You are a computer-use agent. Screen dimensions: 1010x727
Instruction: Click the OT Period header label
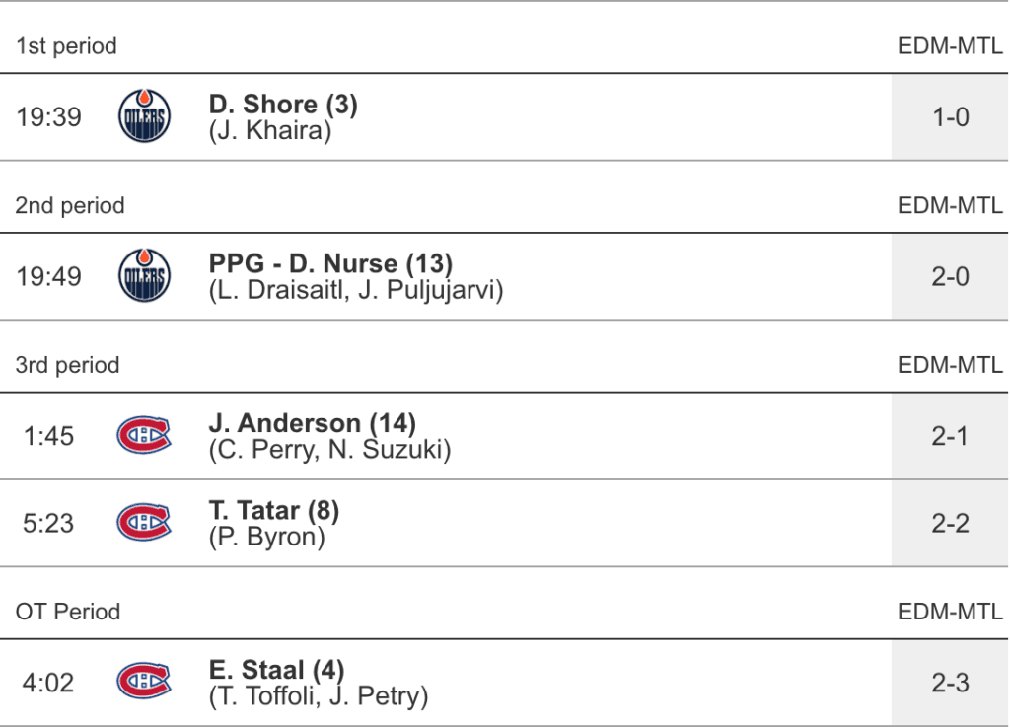coord(68,612)
